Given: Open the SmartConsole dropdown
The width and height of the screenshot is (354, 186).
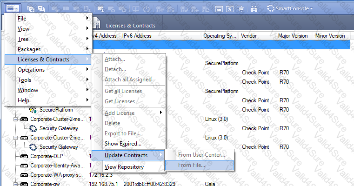Looking at the screenshot, I should (x=290, y=8).
